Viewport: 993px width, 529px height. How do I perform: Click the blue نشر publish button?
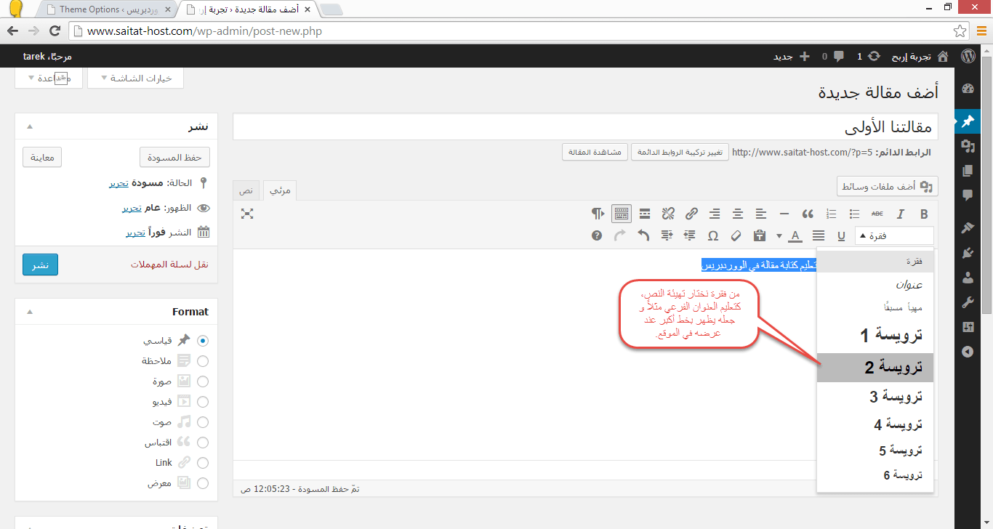pyautogui.click(x=40, y=264)
